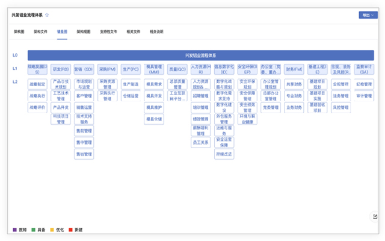The image size is (385, 241).
Task: Click the 模具开发 process box
Action: pyautogui.click(x=154, y=96)
